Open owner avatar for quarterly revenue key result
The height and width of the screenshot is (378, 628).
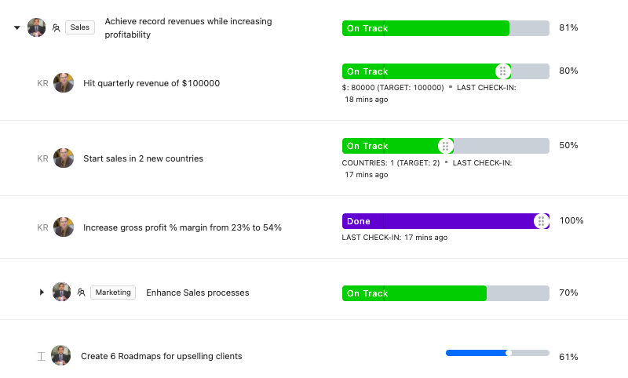[x=64, y=83]
